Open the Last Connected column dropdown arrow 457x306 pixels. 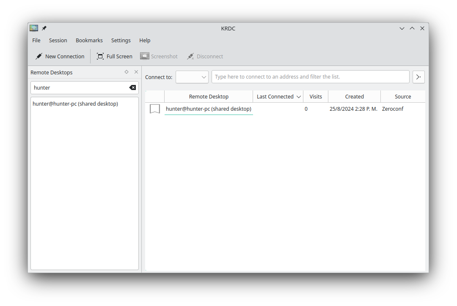299,96
